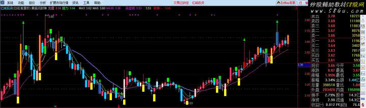Click the MA30: 3.38 label
This screenshot has height=108, width=366.
click(x=113, y=8)
